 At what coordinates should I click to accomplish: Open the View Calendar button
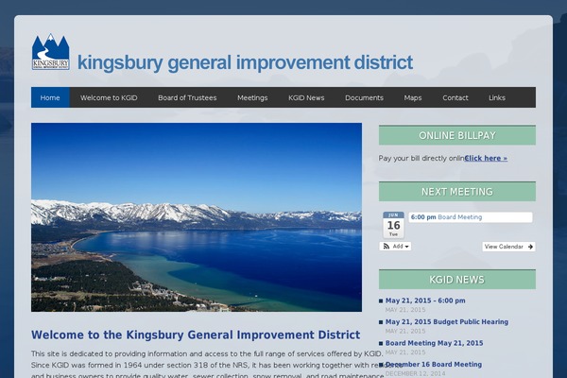508,247
